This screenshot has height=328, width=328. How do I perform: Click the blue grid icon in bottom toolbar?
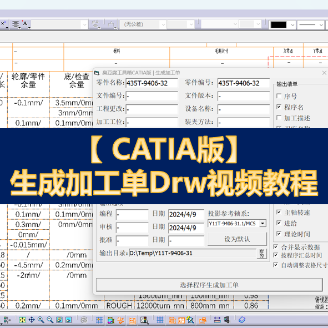click(160, 320)
